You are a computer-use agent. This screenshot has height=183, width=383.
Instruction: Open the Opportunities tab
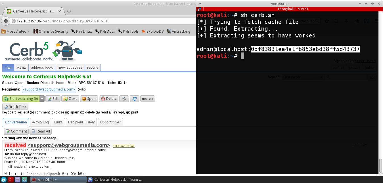coord(110,122)
